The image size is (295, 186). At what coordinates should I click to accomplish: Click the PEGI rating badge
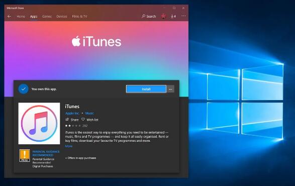[x=25, y=155]
